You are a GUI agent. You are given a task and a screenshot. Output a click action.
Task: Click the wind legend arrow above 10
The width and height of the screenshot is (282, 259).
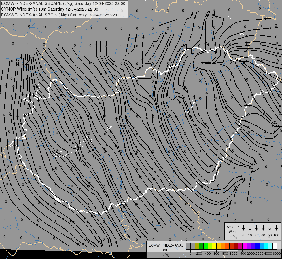coord(250,228)
